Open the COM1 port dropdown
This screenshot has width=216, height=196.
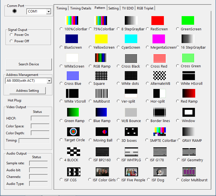point(49,11)
